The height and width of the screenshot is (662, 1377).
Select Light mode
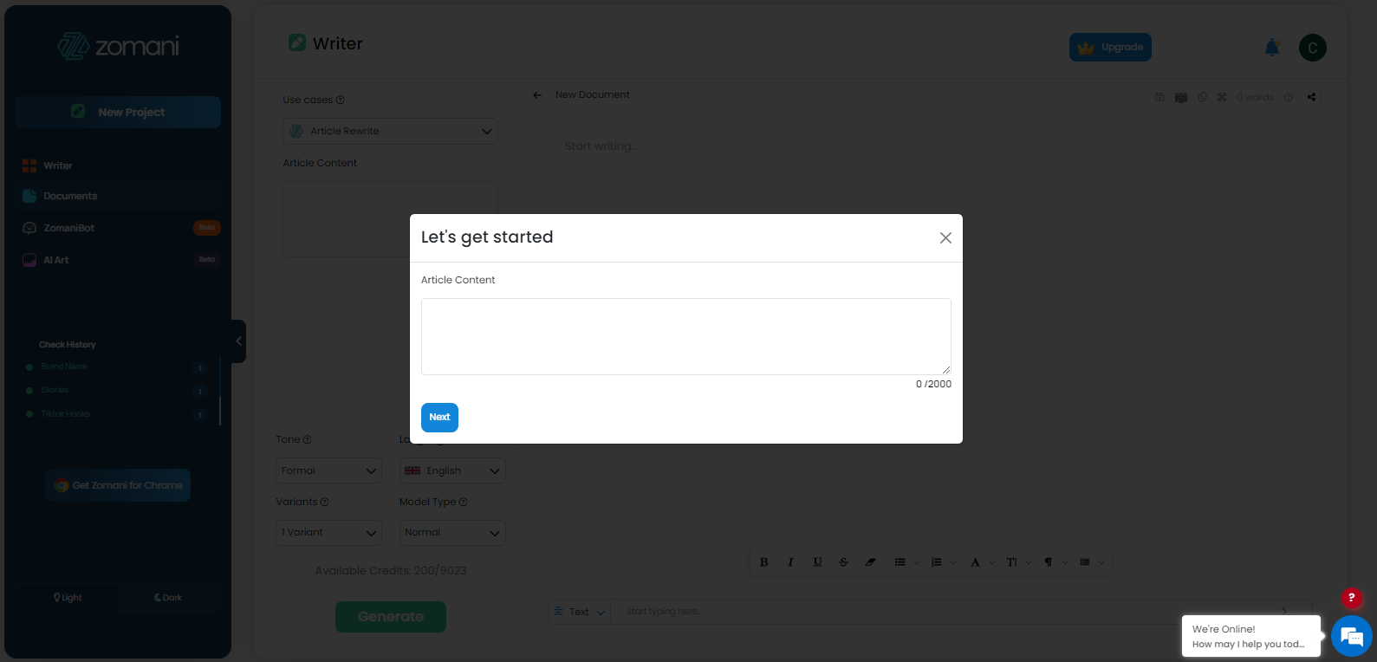67,597
